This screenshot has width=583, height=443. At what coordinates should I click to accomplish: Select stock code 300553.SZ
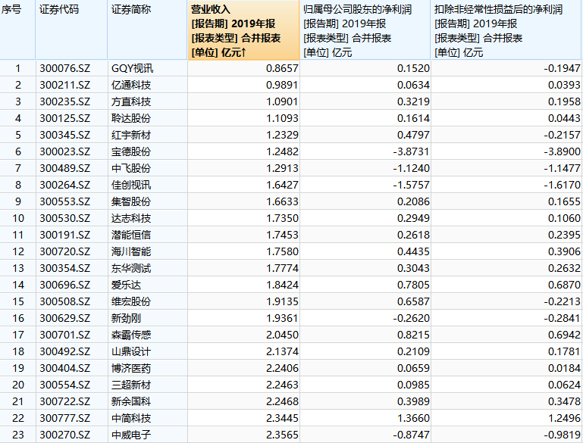pyautogui.click(x=65, y=201)
